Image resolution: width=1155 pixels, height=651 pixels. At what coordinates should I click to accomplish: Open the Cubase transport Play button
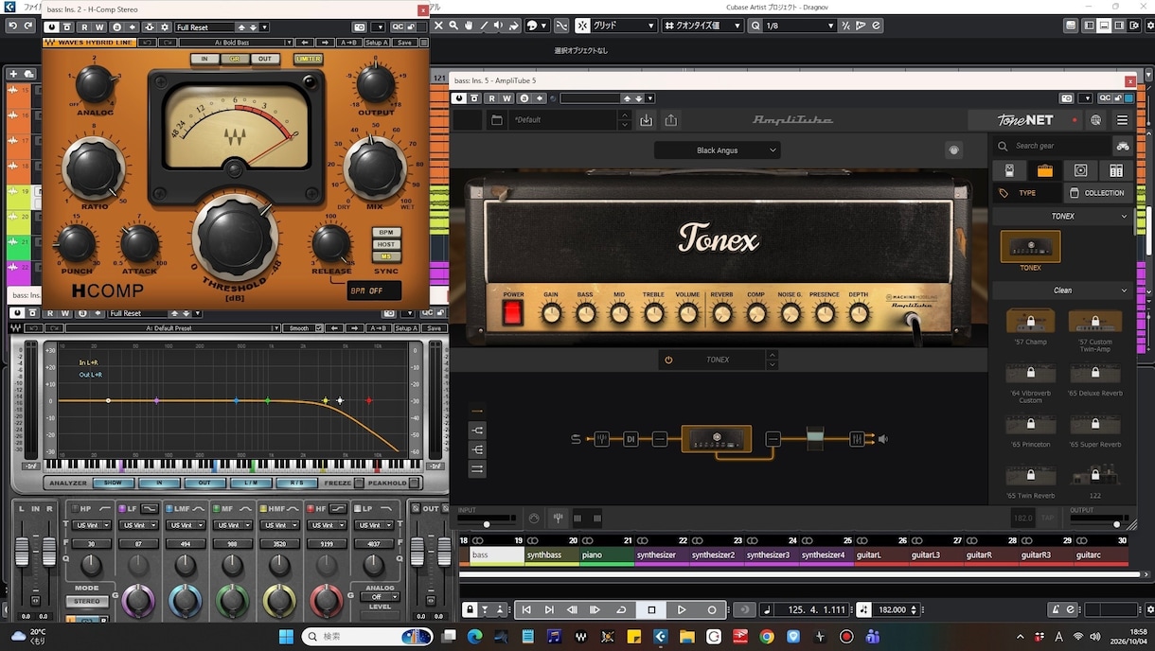682,610
